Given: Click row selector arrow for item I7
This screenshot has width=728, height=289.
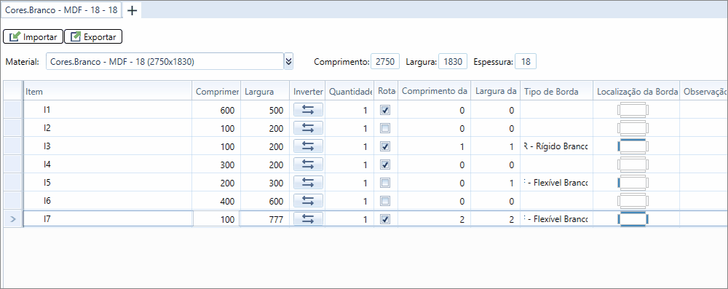Looking at the screenshot, I should [x=12, y=219].
